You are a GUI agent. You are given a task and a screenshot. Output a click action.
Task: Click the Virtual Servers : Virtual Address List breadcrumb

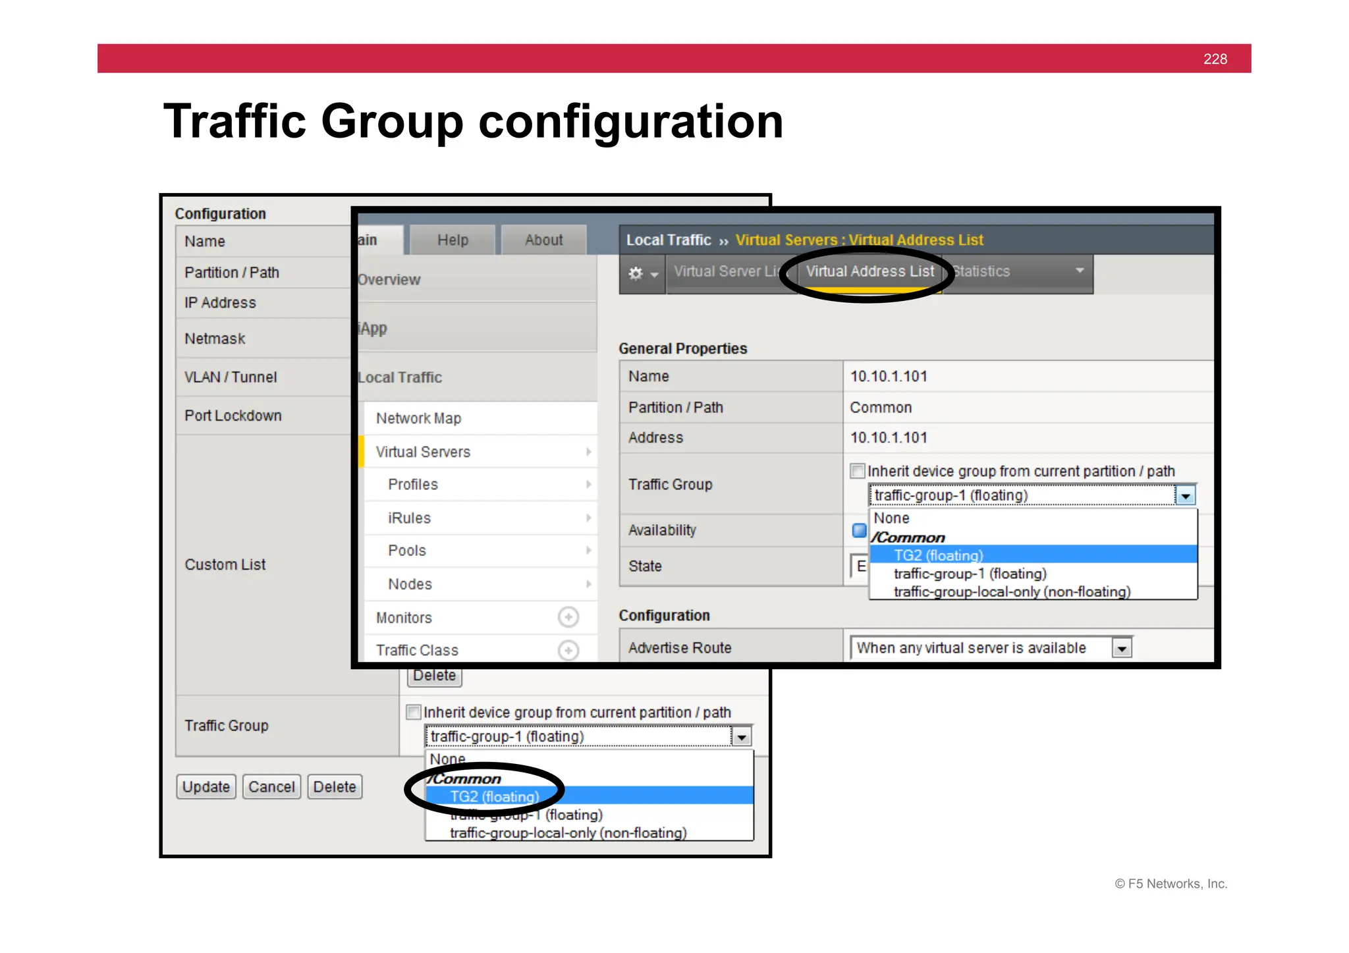pyautogui.click(x=859, y=240)
